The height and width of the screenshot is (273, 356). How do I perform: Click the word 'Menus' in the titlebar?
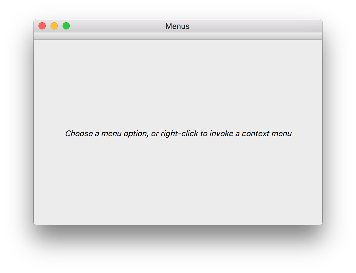(177, 26)
